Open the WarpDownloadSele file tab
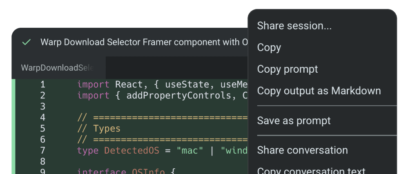 tap(58, 67)
